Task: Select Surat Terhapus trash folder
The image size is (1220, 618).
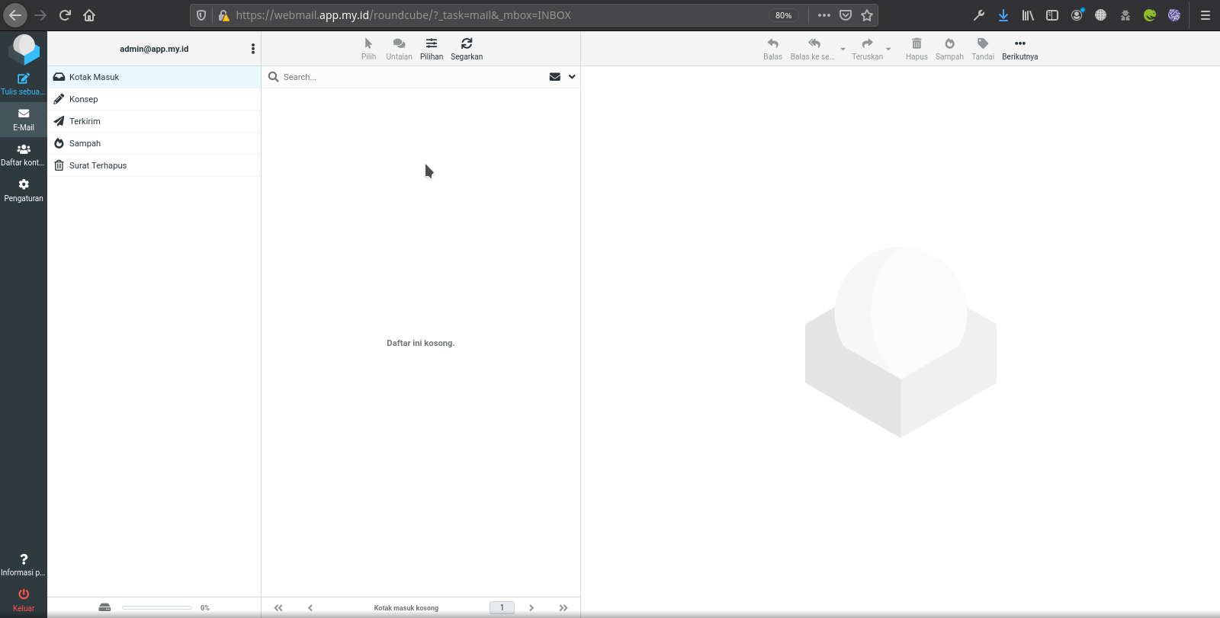Action: coord(154,165)
